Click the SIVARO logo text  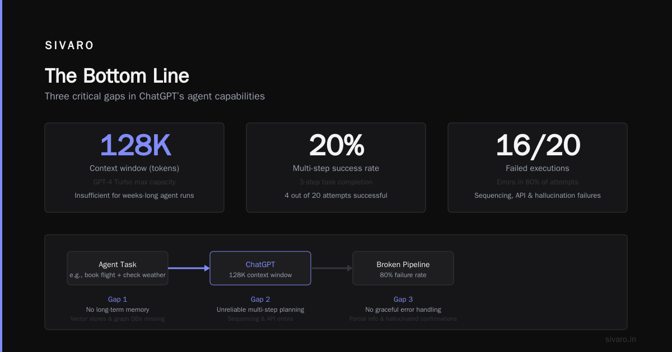[69, 46]
